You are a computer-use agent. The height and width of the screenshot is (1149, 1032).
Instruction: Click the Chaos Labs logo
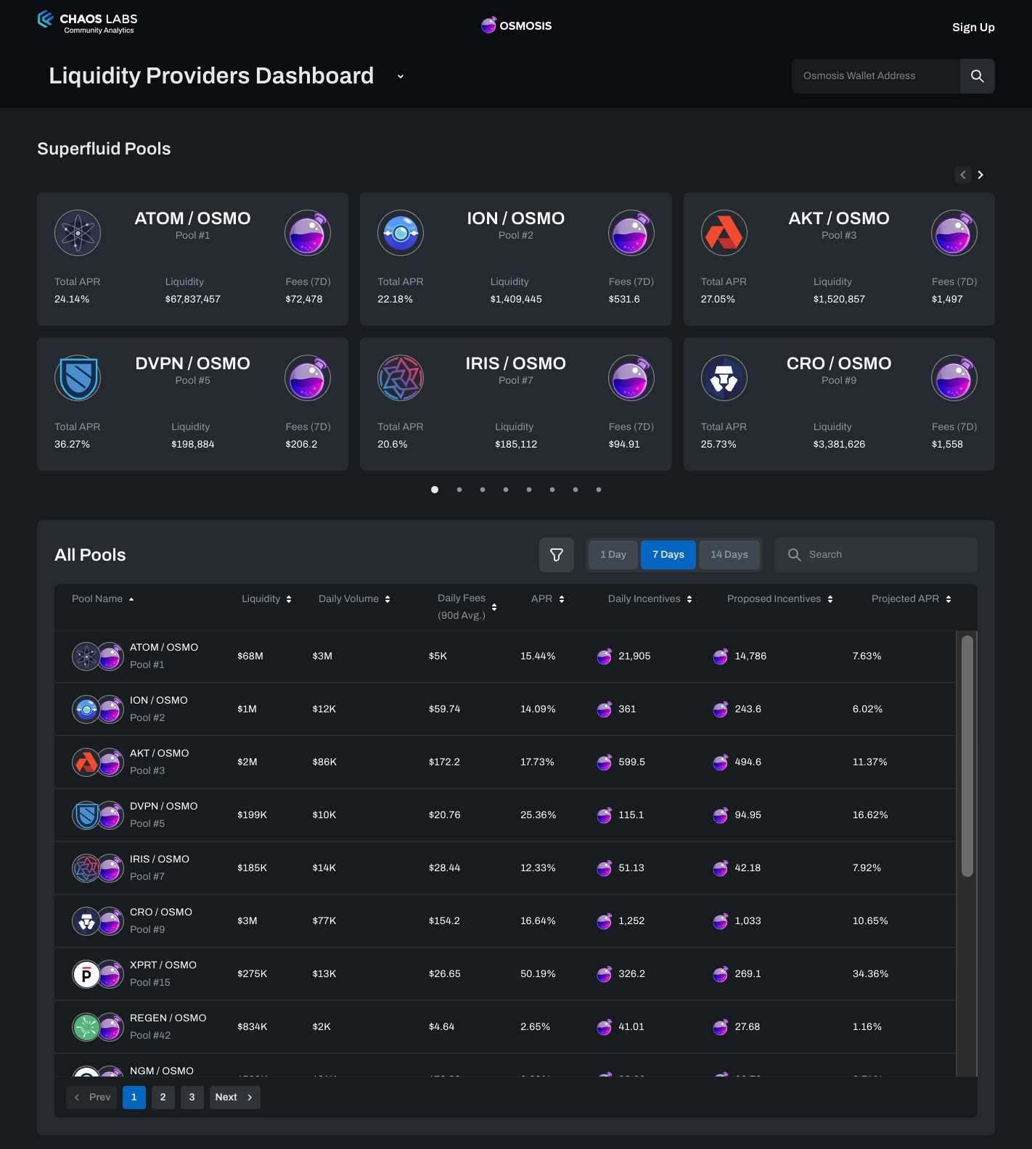[87, 22]
